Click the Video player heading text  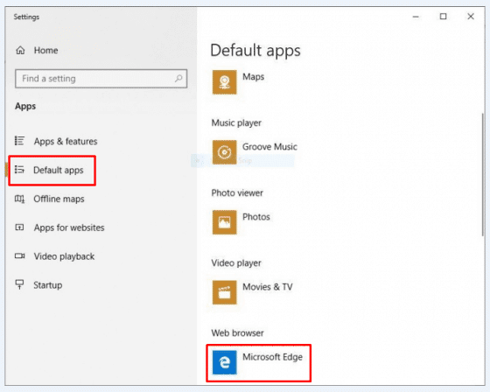236,262
